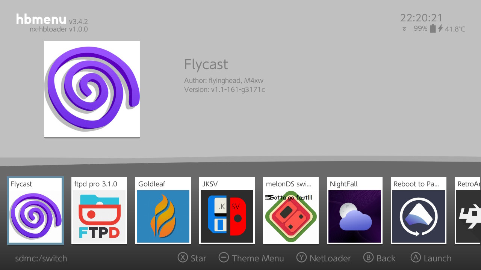Select the Flycast app icon
The image size is (481, 270).
coord(35,216)
